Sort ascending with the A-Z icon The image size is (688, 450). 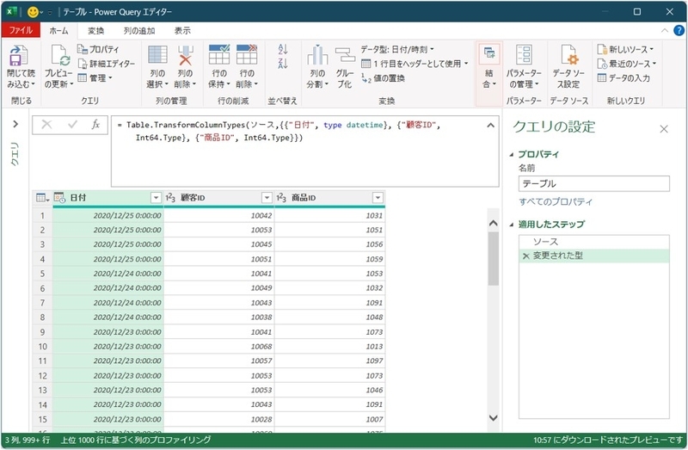point(283,49)
